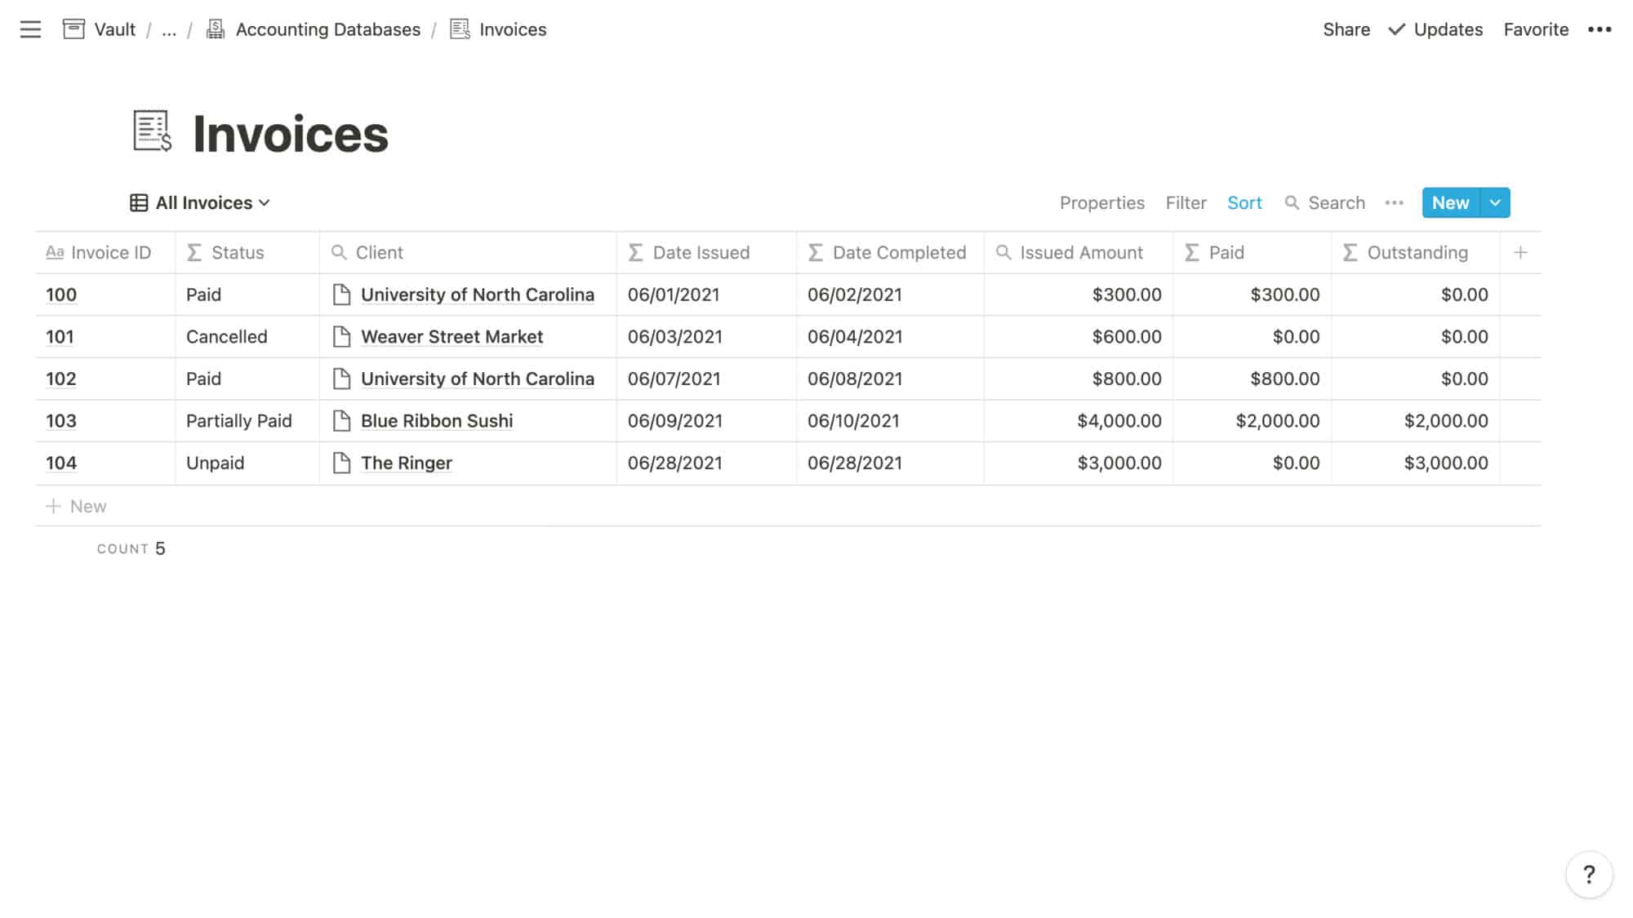This screenshot has width=1633, height=918.
Task: Click the Vault workspace icon in breadcrumb
Action: [x=73, y=29]
